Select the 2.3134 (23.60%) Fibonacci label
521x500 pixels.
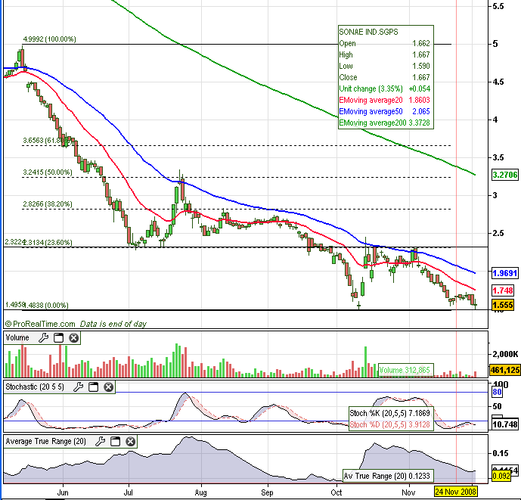(x=48, y=242)
